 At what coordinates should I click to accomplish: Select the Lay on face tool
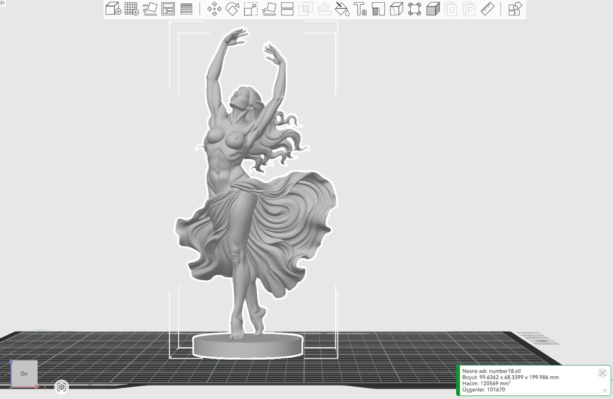pyautogui.click(x=269, y=9)
